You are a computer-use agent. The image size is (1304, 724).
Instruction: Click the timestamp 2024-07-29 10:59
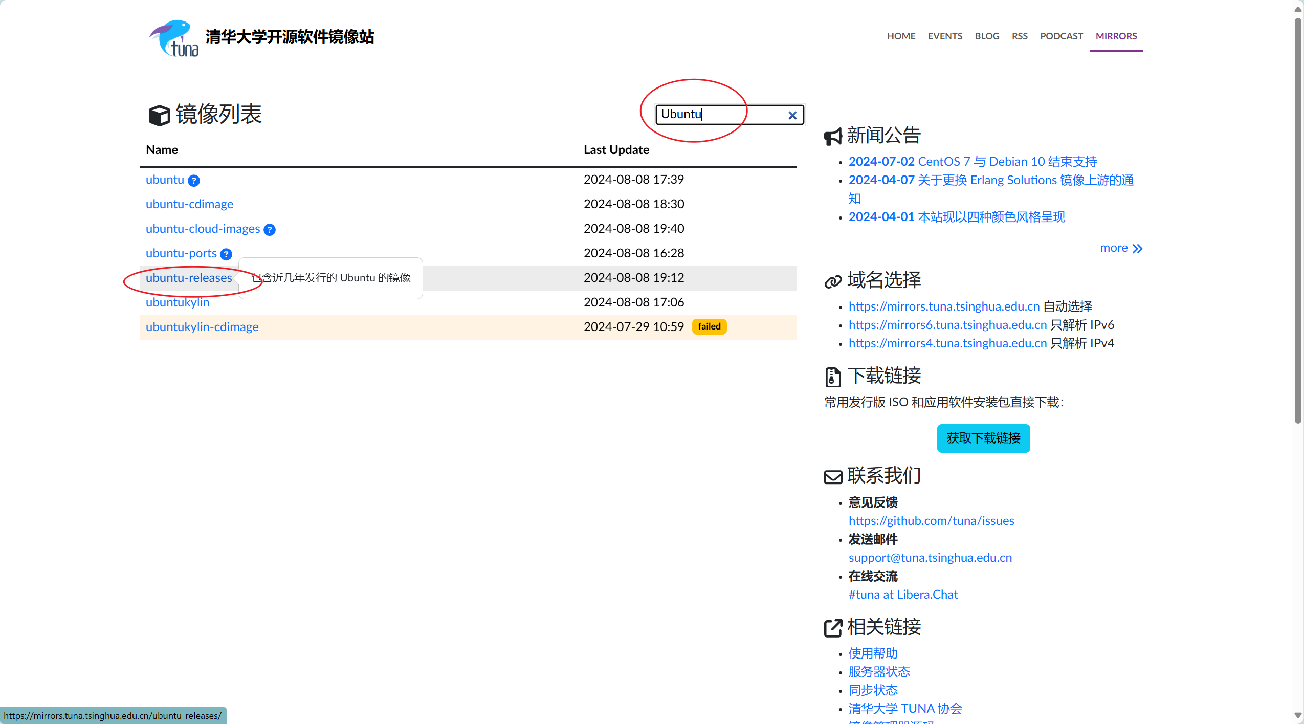(x=634, y=327)
